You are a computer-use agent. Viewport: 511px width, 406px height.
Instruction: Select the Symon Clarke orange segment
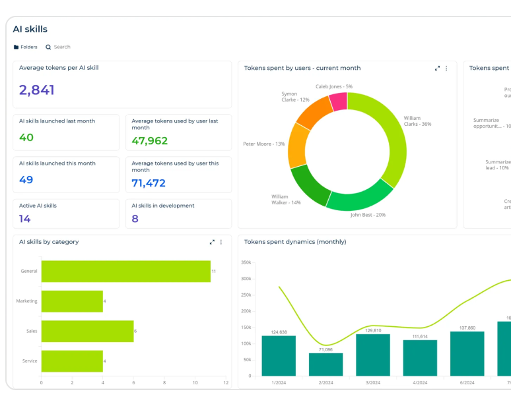point(313,111)
